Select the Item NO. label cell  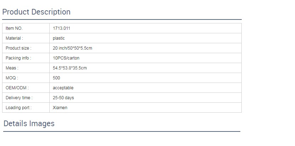point(14,28)
